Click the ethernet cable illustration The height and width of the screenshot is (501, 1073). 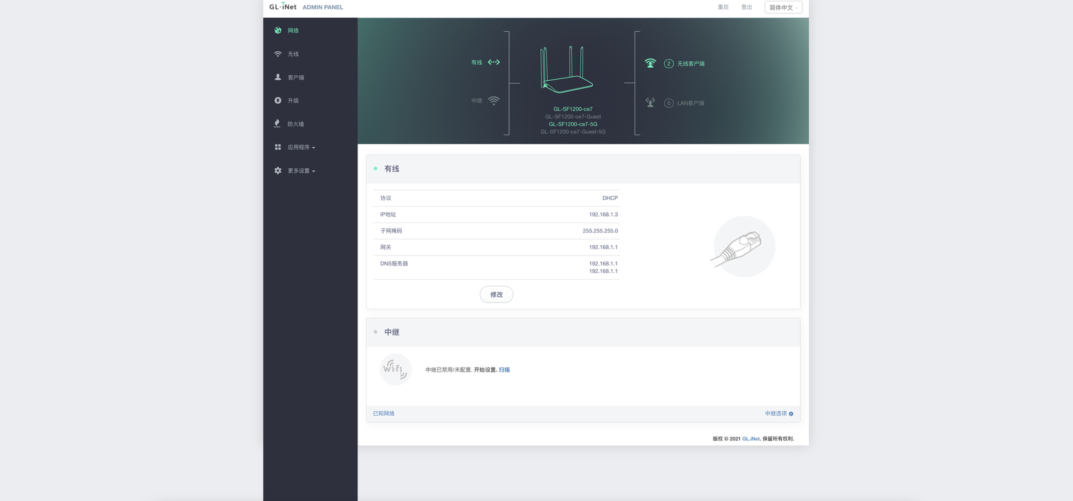(x=744, y=247)
